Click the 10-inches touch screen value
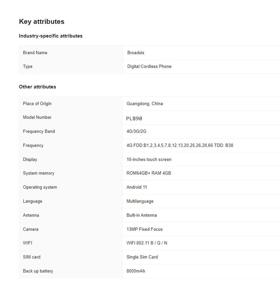This screenshot has width=280, height=296. pos(149,159)
